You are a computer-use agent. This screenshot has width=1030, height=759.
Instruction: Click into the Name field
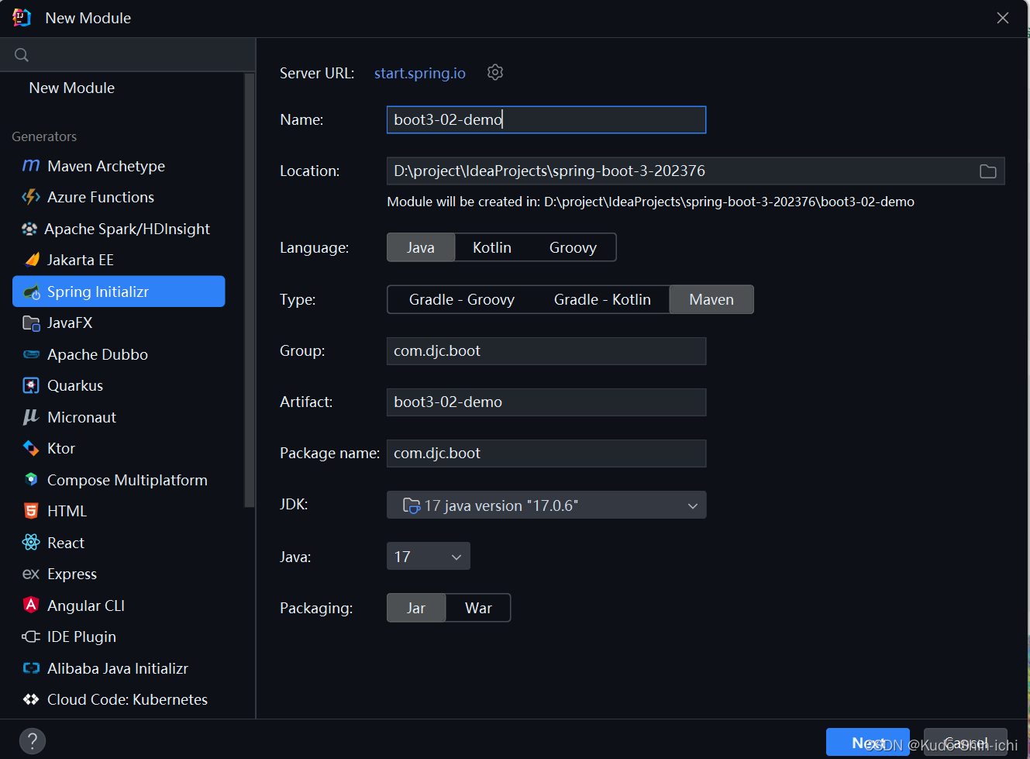tap(546, 119)
